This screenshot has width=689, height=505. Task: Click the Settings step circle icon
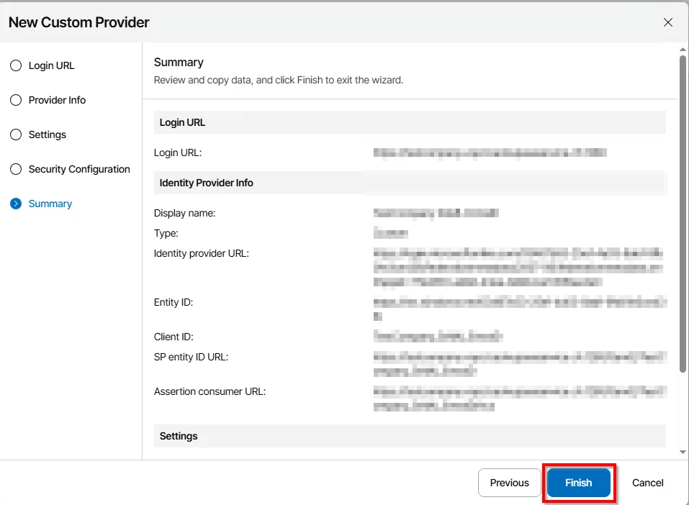(16, 135)
